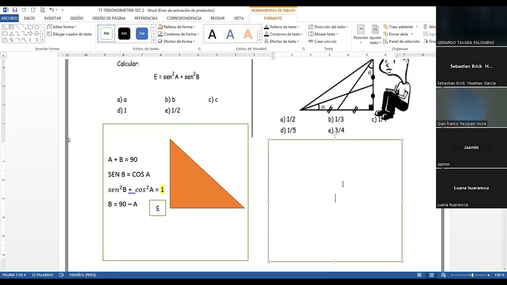Select the orange triangle shape in document
The width and height of the screenshot is (507, 285).
click(x=195, y=185)
